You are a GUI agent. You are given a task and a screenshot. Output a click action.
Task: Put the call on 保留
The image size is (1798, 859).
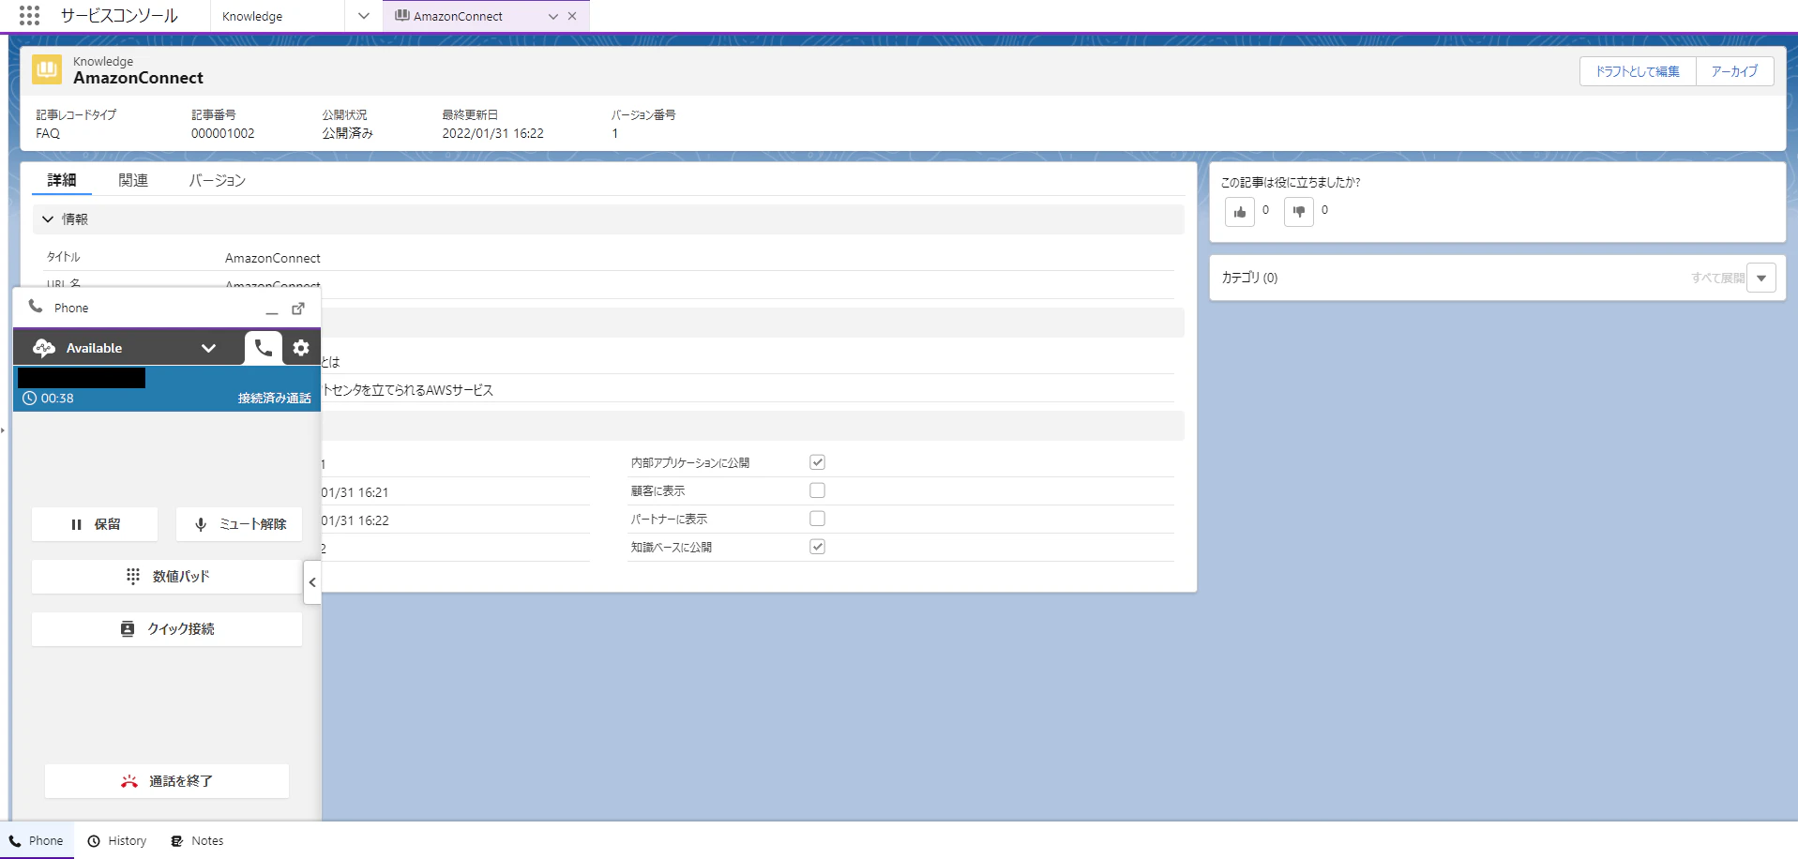[x=95, y=524]
